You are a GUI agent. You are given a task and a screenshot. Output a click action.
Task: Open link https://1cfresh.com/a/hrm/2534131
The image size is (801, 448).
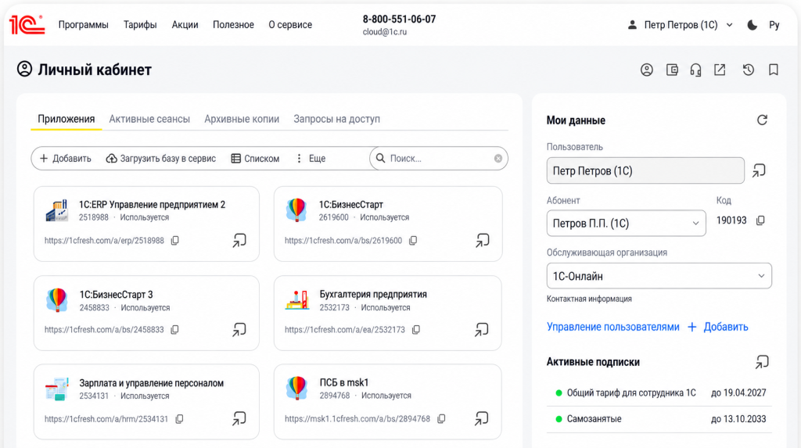[x=106, y=419]
